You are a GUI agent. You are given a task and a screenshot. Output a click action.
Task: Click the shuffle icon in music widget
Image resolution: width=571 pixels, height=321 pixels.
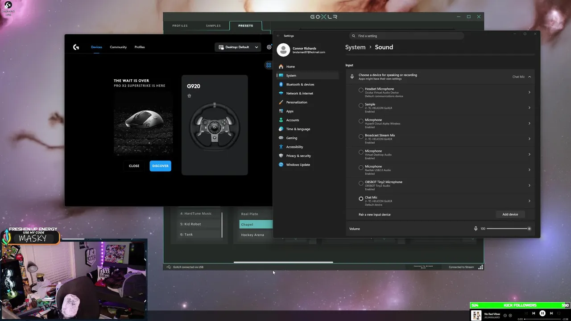526,313
